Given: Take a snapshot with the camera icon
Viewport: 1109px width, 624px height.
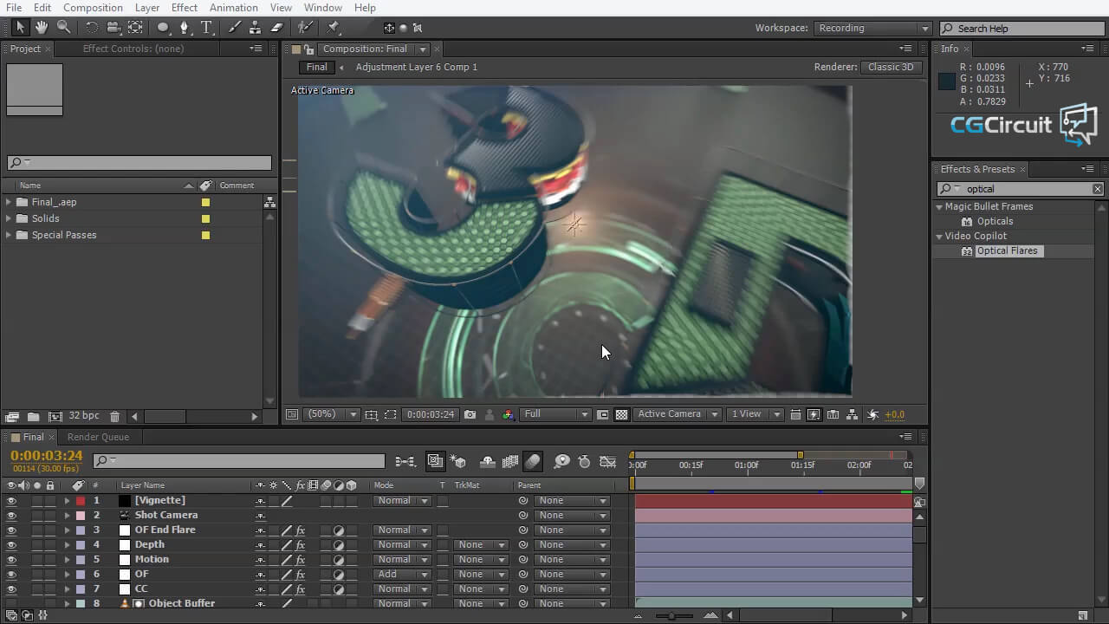Looking at the screenshot, I should [x=470, y=414].
